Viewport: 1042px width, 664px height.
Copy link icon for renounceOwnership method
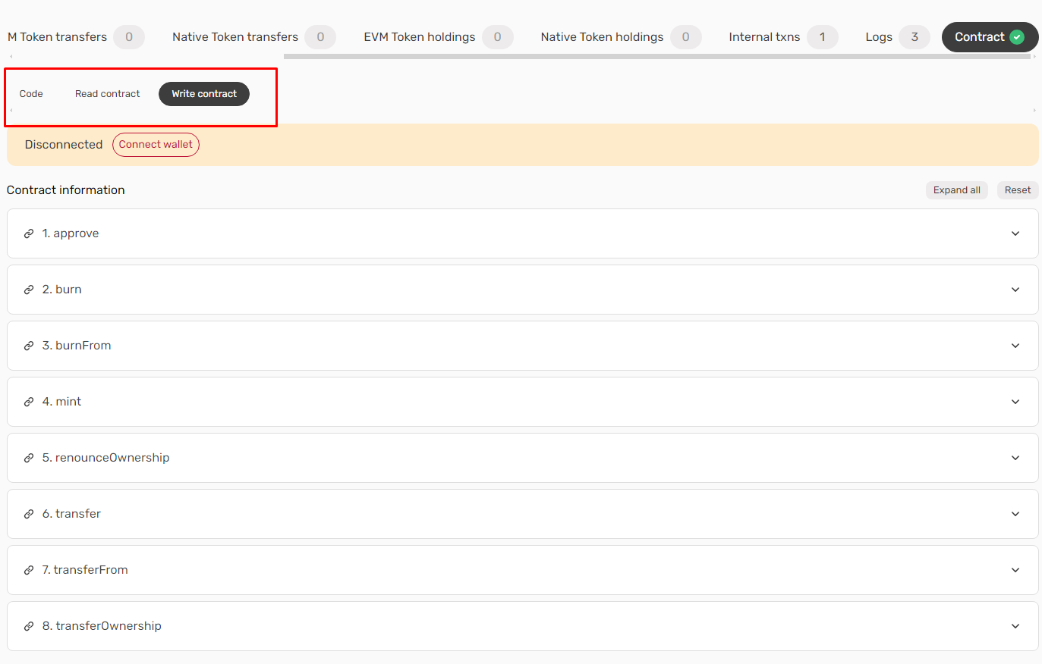pos(29,458)
